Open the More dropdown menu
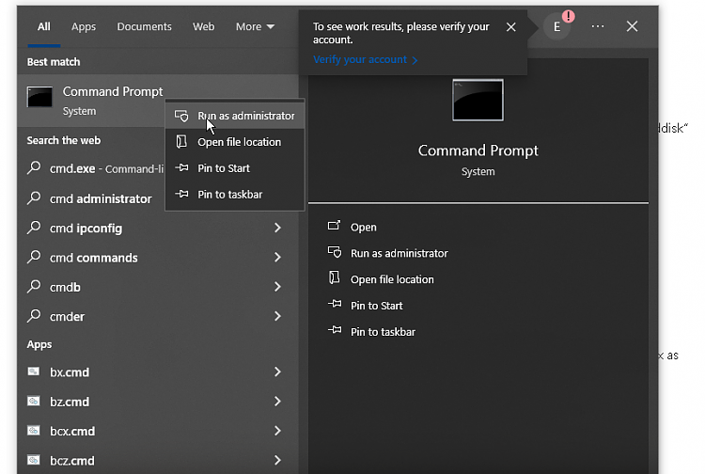 coord(255,26)
